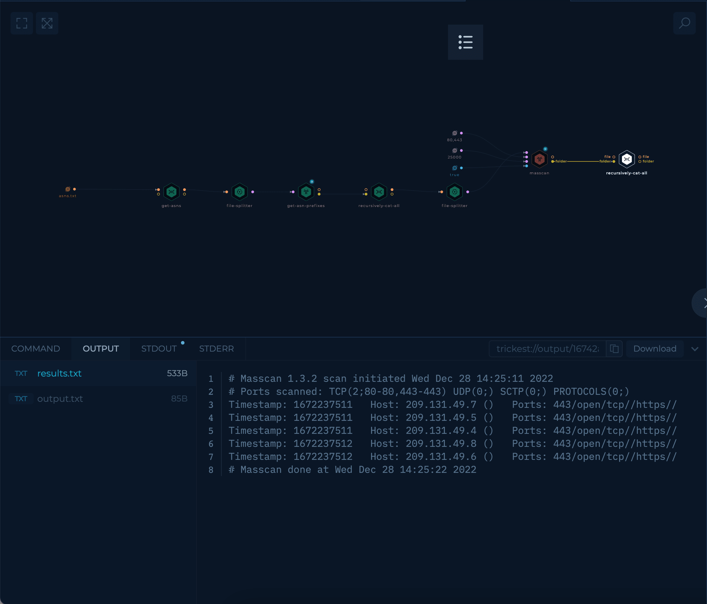Click the file output port of recursively-cat-all

640,157
